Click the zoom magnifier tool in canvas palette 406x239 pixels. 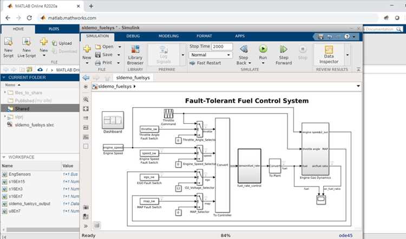[x=86, y=99]
